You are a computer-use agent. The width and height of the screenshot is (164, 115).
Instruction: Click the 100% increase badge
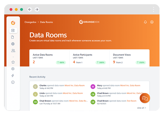[x=61, y=63]
